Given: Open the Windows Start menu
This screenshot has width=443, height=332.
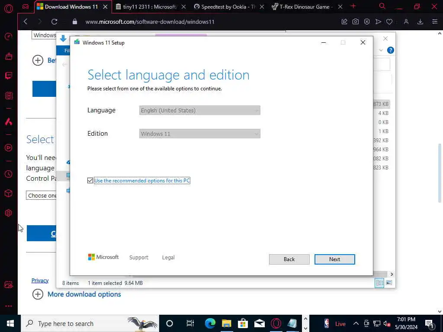Looking at the screenshot, I should 10,323.
